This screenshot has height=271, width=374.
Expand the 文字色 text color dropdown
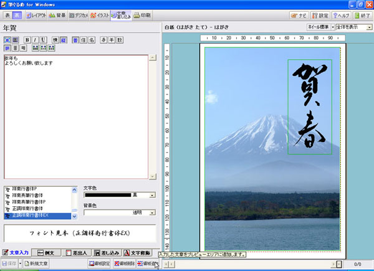click(x=153, y=195)
